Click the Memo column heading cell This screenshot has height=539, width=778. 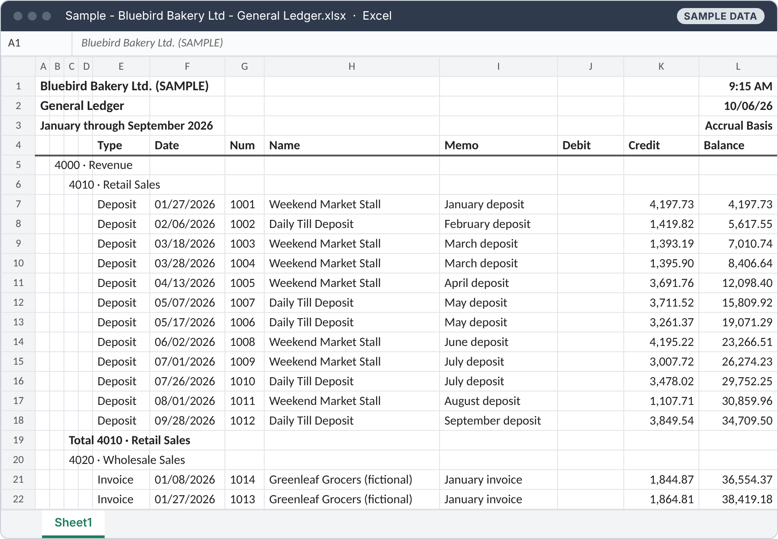click(499, 145)
